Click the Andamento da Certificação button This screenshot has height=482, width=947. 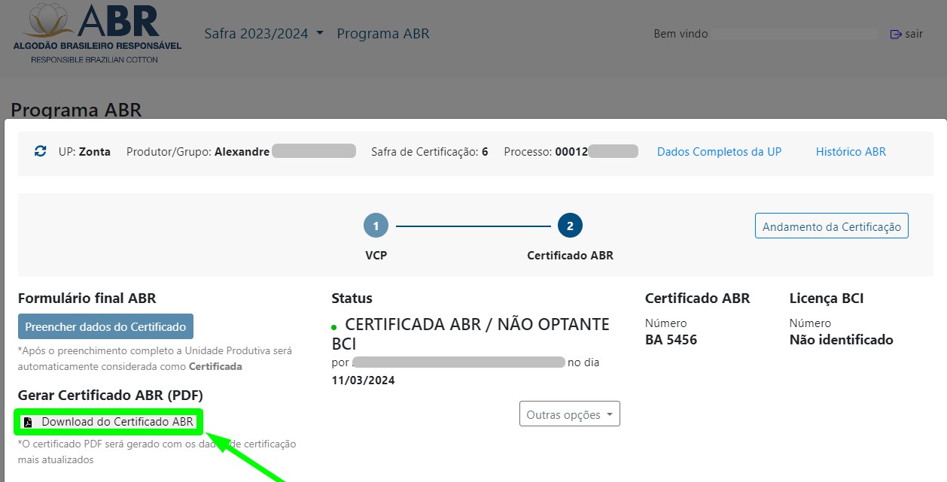click(x=831, y=226)
